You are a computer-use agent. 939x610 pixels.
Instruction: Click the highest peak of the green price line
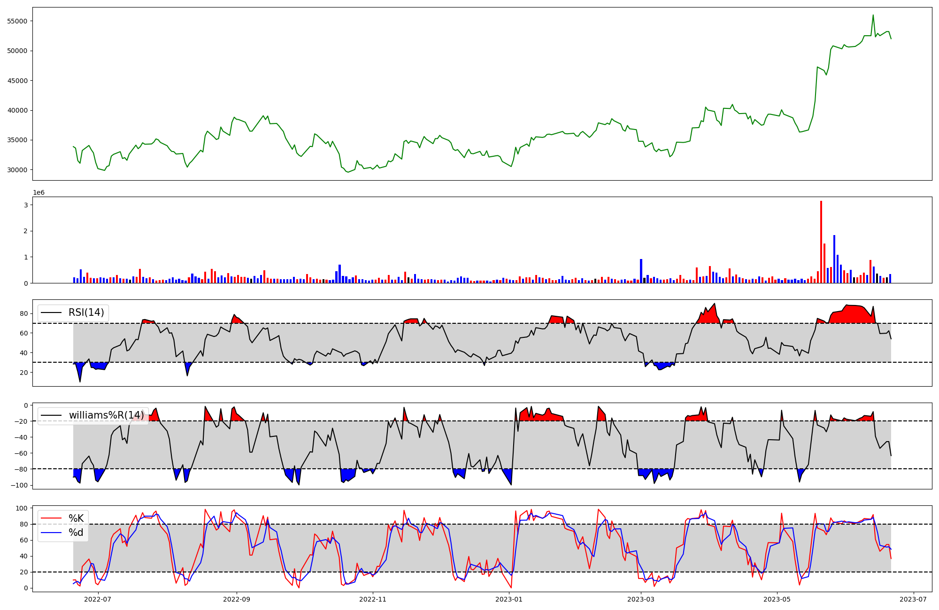(x=873, y=15)
